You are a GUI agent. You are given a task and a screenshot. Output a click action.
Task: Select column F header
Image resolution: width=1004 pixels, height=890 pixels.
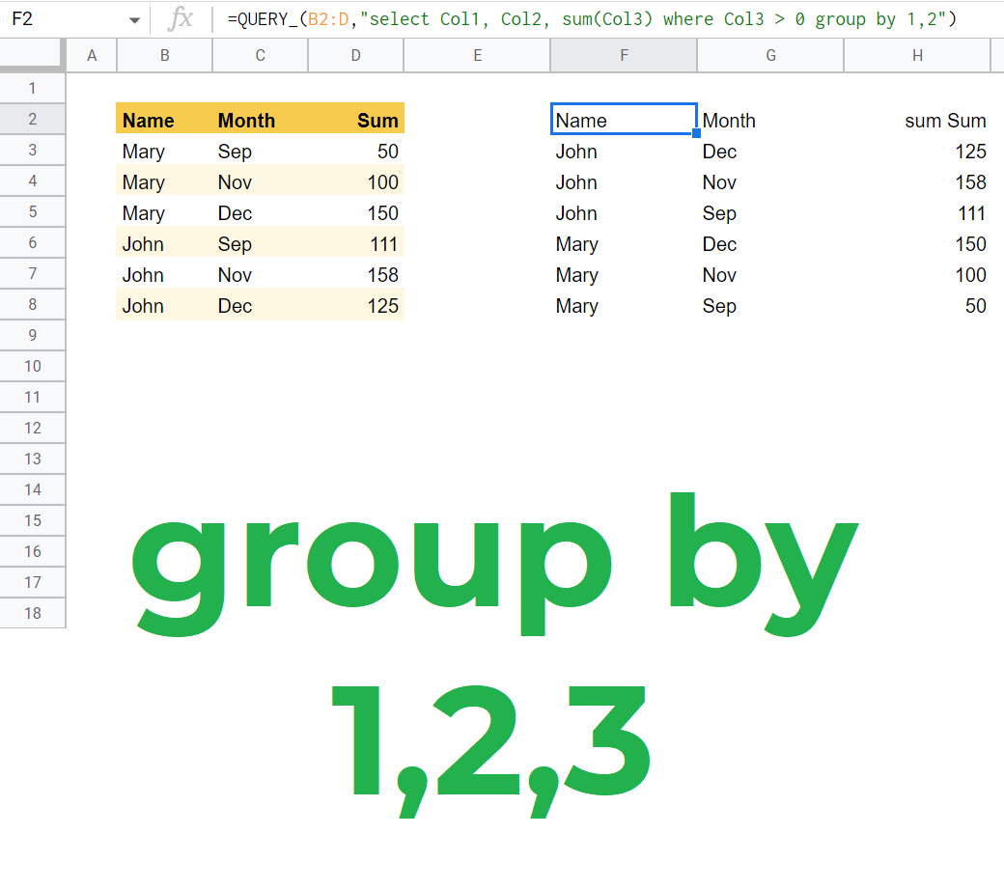pyautogui.click(x=624, y=56)
